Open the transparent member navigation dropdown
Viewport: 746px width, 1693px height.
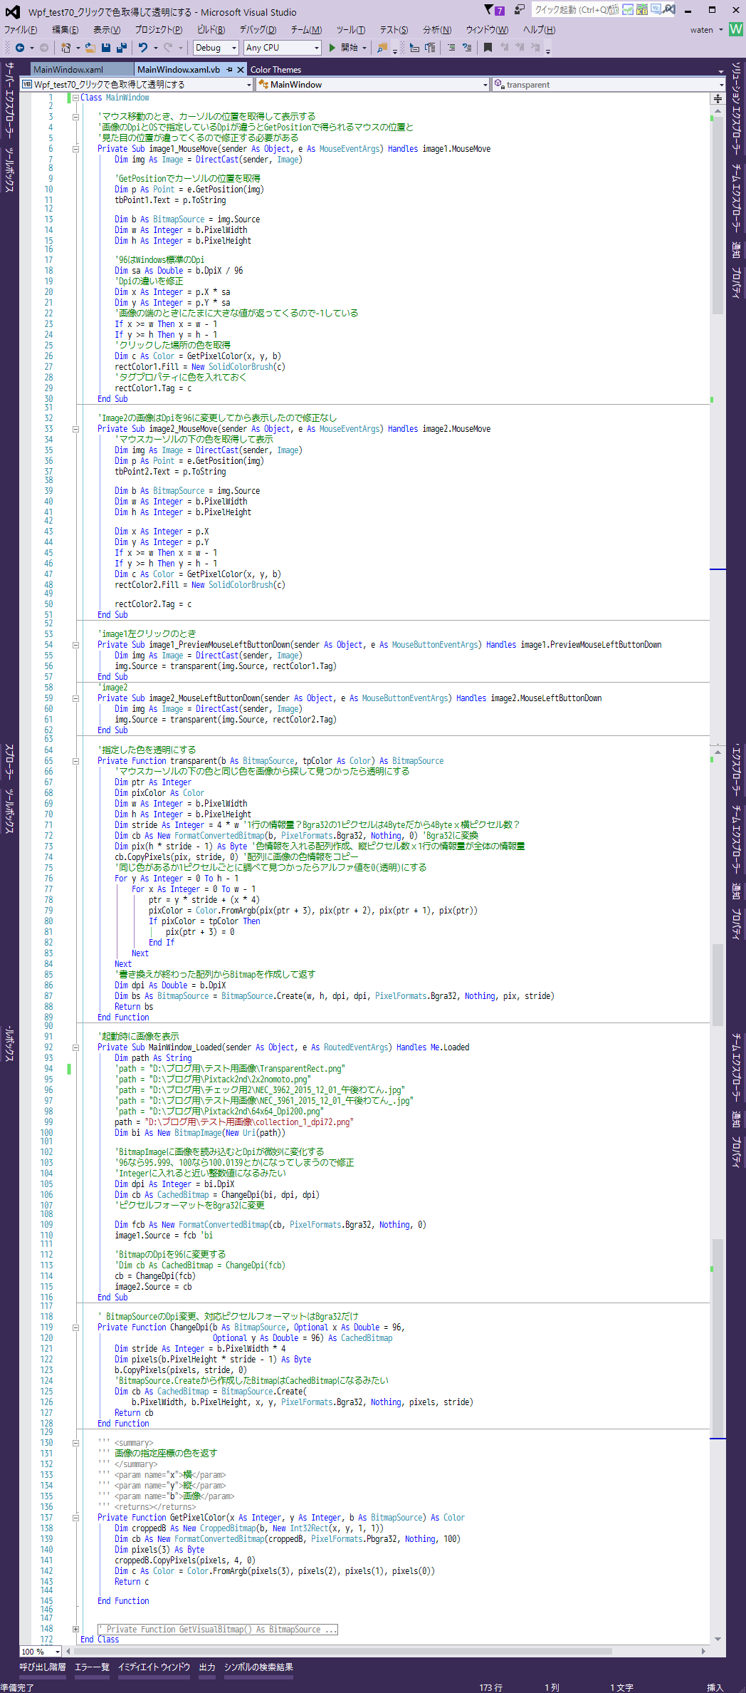coord(609,84)
